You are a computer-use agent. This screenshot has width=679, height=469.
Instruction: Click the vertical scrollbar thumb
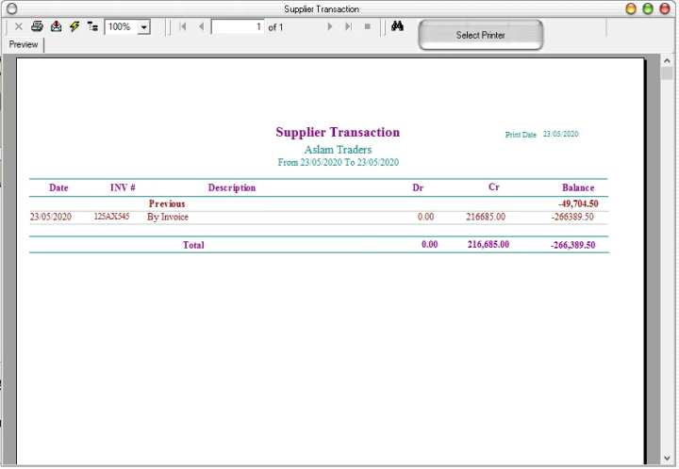[x=667, y=73]
